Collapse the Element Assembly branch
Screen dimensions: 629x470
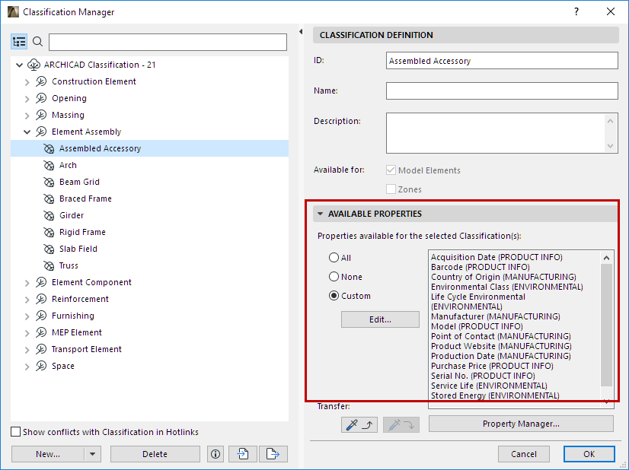pos(27,132)
